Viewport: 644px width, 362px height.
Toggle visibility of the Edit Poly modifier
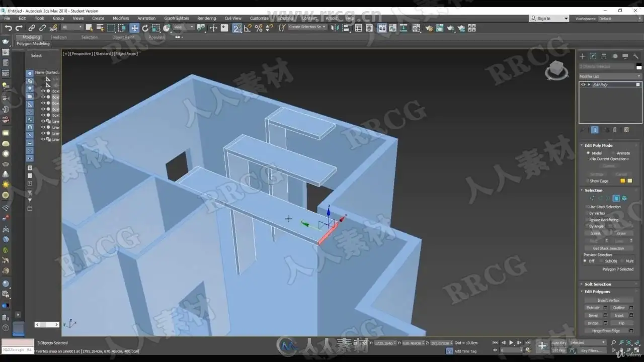583,84
